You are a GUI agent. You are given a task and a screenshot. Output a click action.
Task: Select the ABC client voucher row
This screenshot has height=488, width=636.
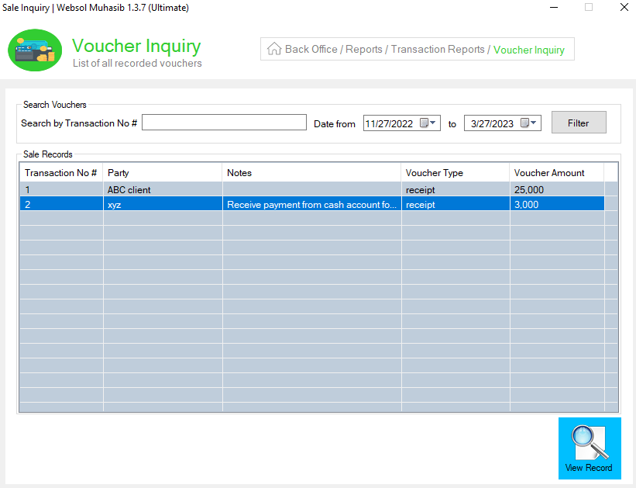312,189
